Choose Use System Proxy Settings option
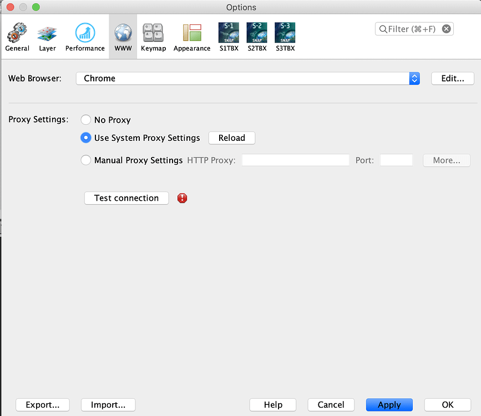The width and height of the screenshot is (481, 416). click(x=86, y=138)
